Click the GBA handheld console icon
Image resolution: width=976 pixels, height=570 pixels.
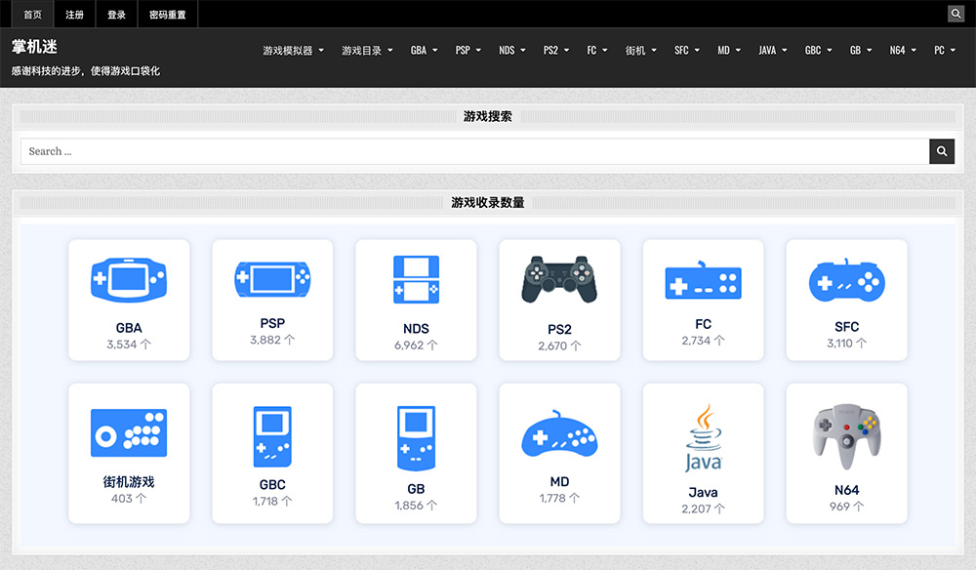[x=129, y=280]
